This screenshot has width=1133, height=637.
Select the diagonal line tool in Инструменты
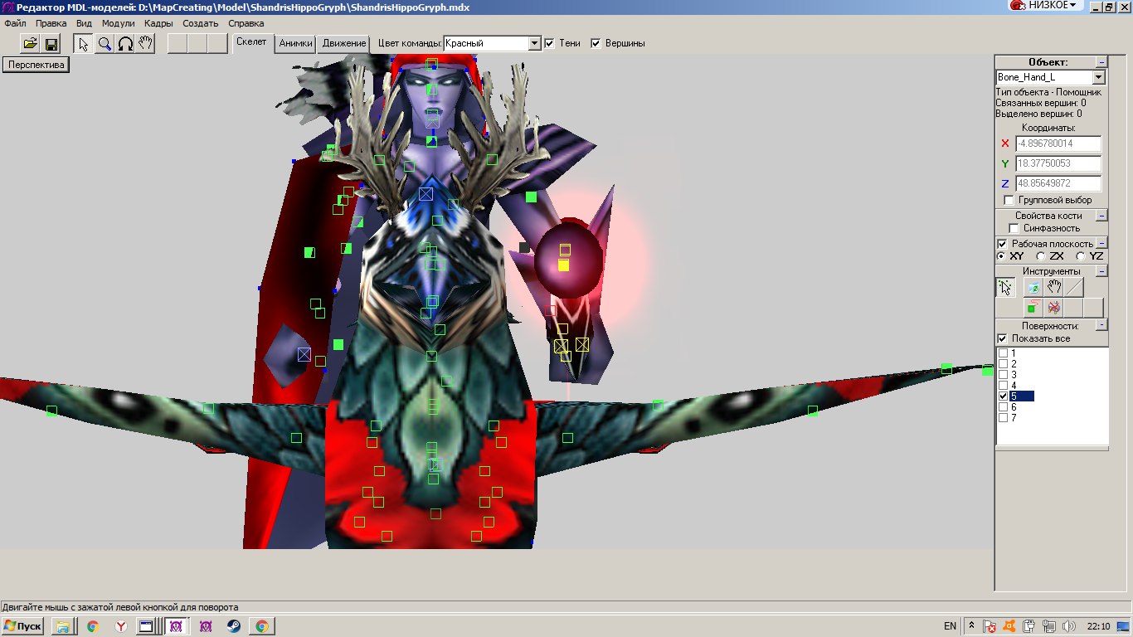tap(1074, 287)
